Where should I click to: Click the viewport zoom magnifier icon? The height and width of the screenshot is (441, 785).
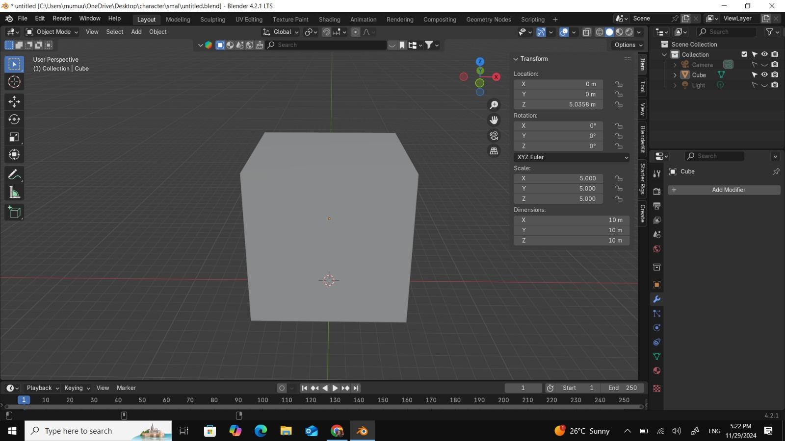pos(494,105)
